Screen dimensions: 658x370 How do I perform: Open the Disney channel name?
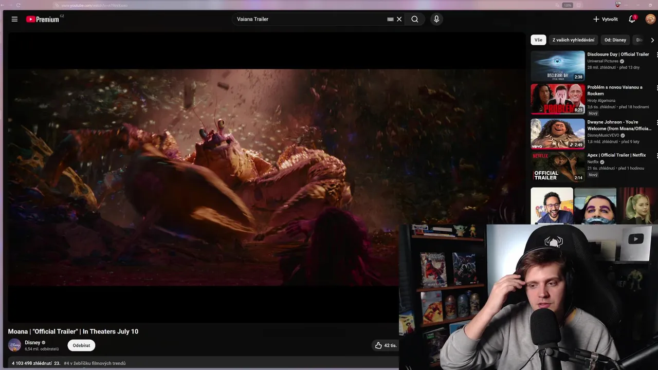(x=32, y=342)
